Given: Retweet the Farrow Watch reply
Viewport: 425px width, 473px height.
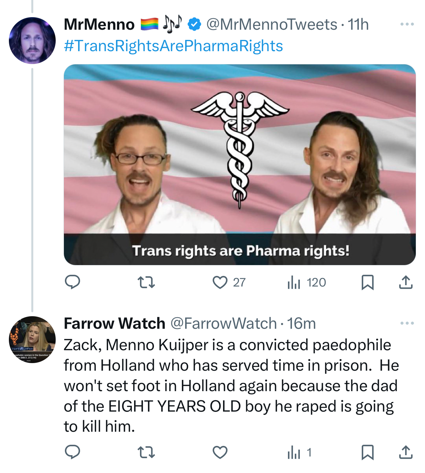Looking at the screenshot, I should point(146,452).
